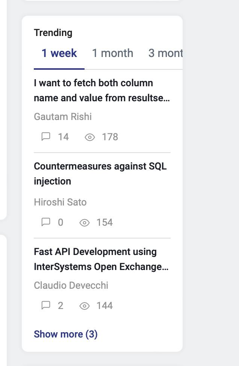Select the "1 week" trending tab

(x=59, y=53)
